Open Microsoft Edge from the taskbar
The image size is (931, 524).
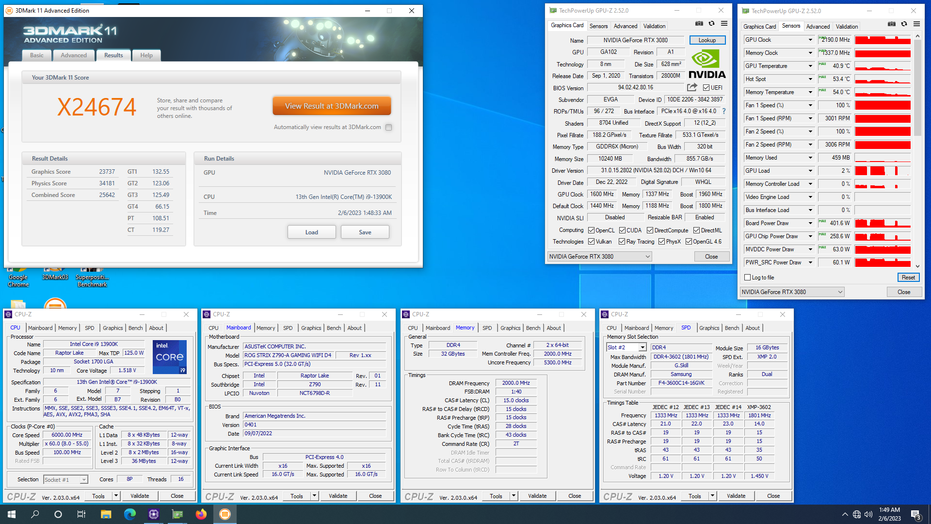pos(129,514)
